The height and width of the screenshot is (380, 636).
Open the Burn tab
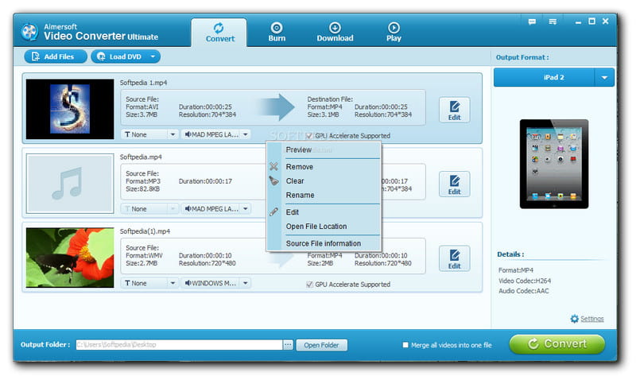(x=277, y=32)
